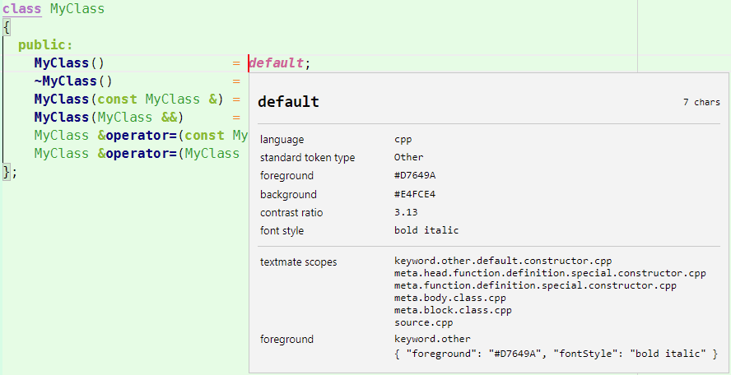Click the JSON theme rule with fontStyle
731x375 pixels.
click(x=556, y=354)
